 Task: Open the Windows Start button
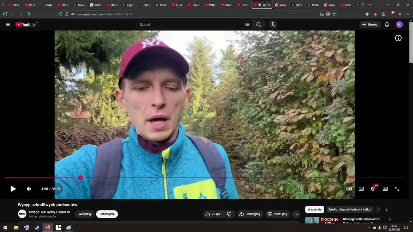click(x=5, y=228)
